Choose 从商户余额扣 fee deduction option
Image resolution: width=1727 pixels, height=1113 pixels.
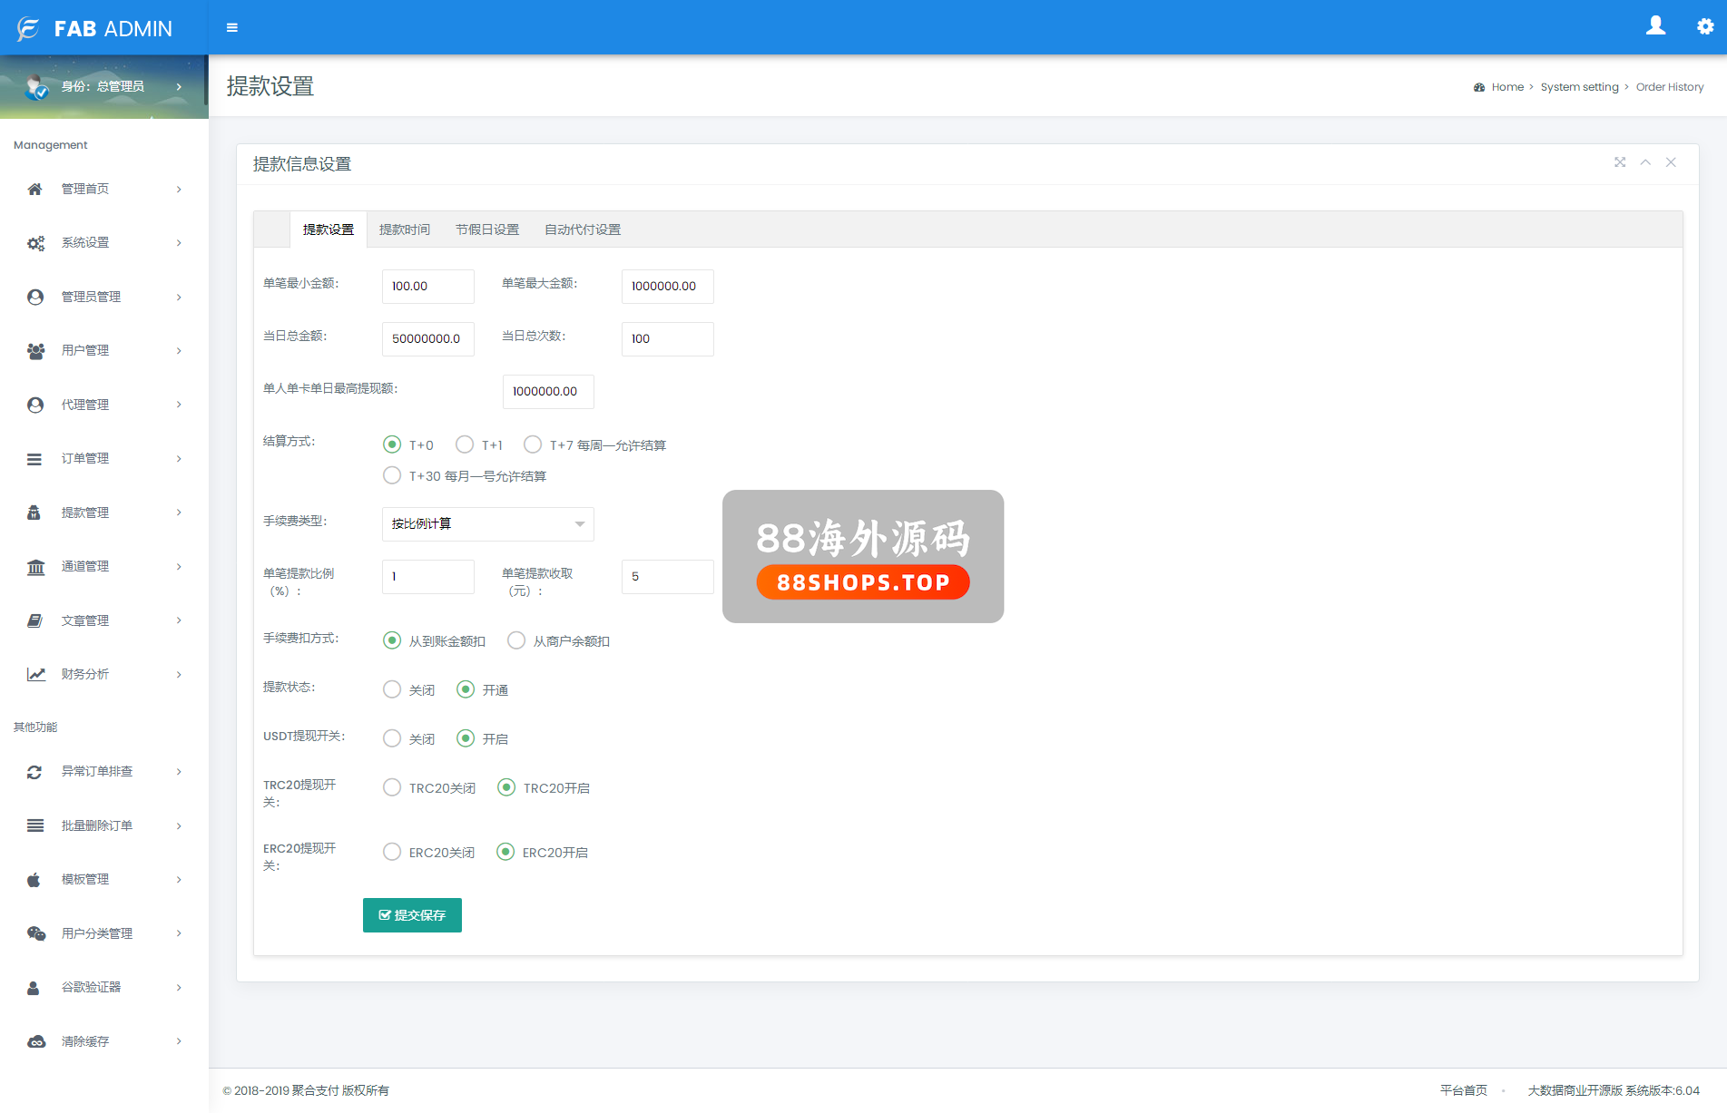[x=516, y=640]
